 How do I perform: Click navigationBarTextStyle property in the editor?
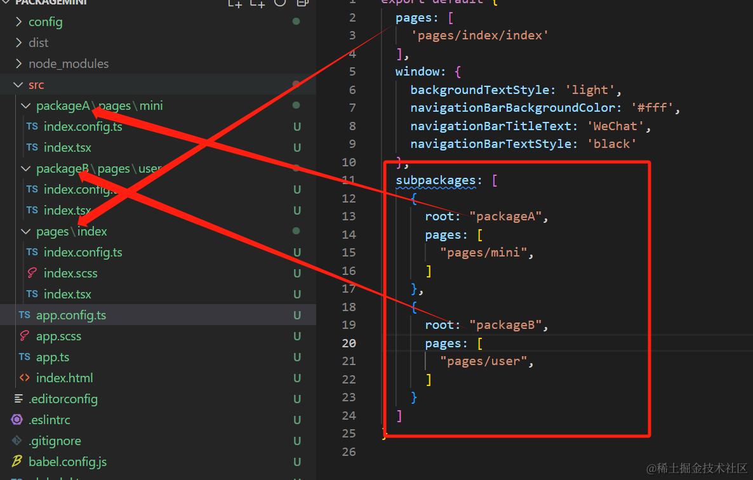click(491, 144)
